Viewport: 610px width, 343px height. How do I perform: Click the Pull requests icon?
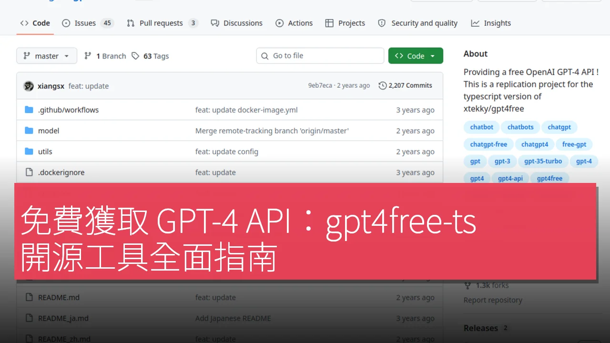pyautogui.click(x=131, y=23)
